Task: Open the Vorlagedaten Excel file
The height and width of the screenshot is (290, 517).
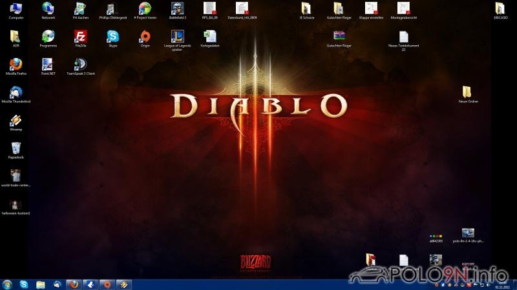Action: point(209,39)
